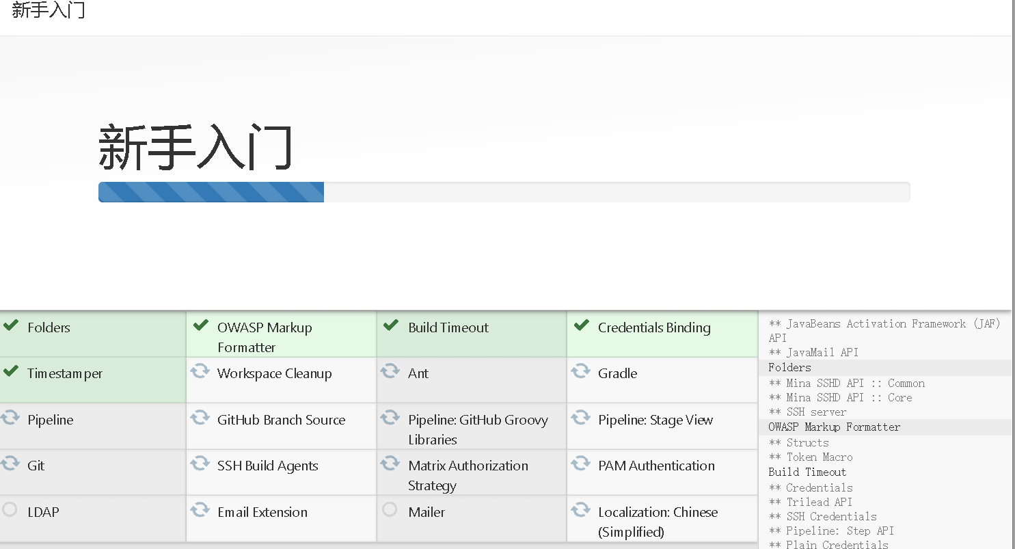Viewport: 1015px width, 549px height.
Task: Click the refresh icon beside Ant
Action: coord(390,371)
